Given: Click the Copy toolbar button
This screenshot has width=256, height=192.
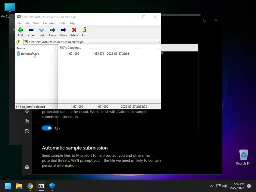Looking at the screenshot, I should 52,32.
